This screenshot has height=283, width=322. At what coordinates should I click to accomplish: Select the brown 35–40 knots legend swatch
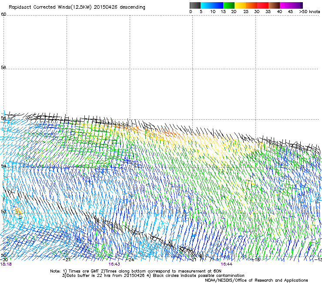click(274, 5)
